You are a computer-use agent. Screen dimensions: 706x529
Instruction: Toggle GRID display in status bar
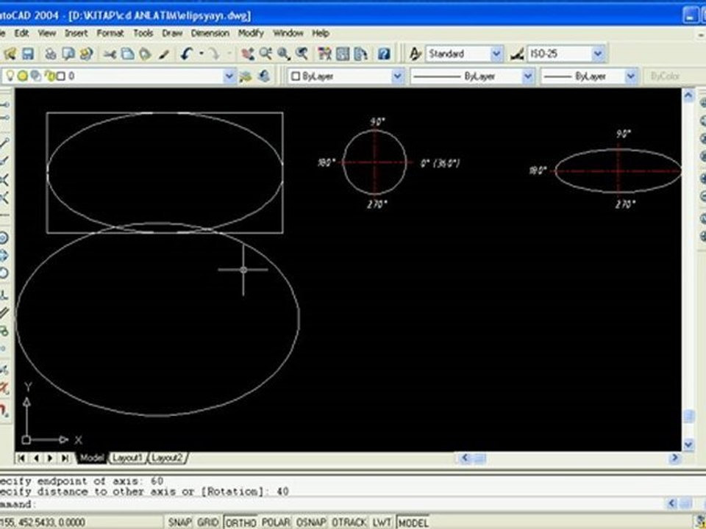[x=208, y=522]
